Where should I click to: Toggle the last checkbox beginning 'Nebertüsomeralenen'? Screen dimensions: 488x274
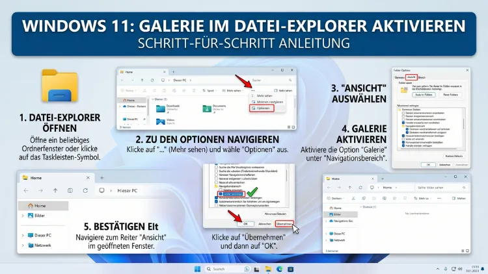point(216,205)
